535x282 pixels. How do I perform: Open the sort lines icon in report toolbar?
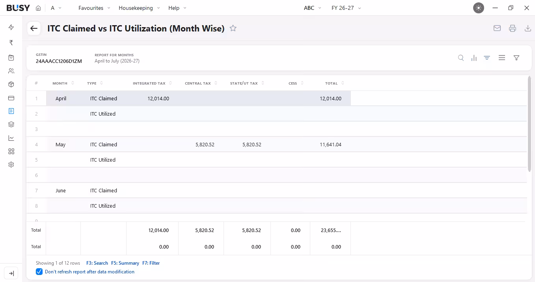pos(487,58)
